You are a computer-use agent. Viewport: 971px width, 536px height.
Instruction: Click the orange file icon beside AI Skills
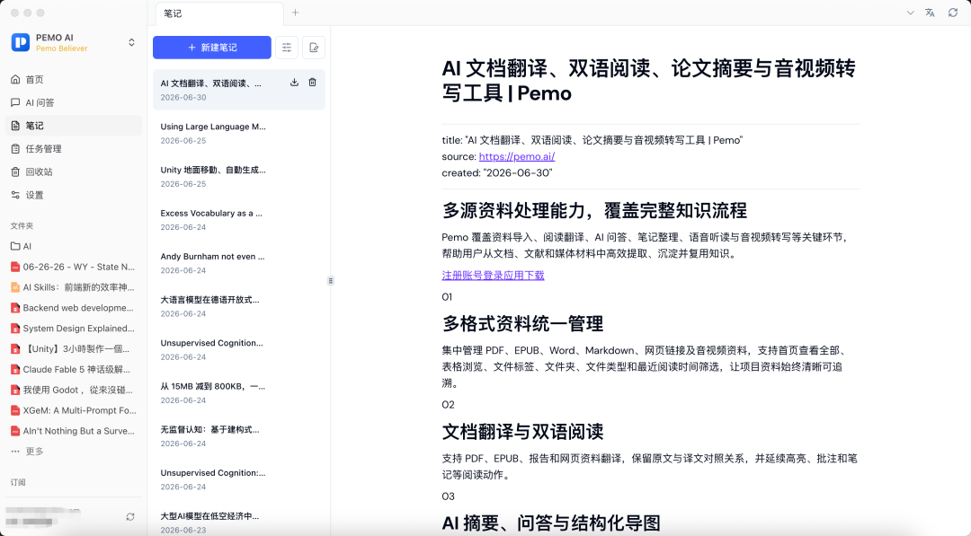[15, 287]
